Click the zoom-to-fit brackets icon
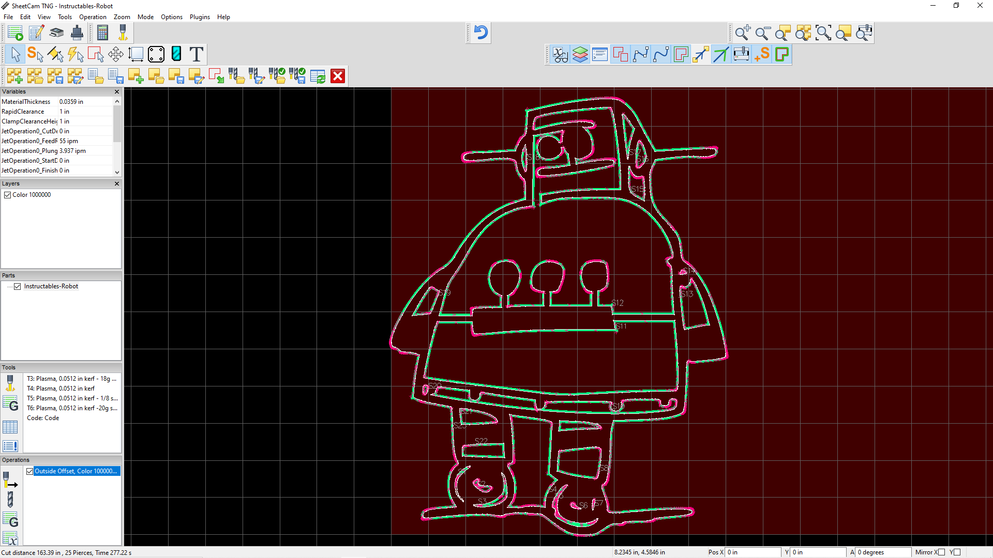 (823, 33)
